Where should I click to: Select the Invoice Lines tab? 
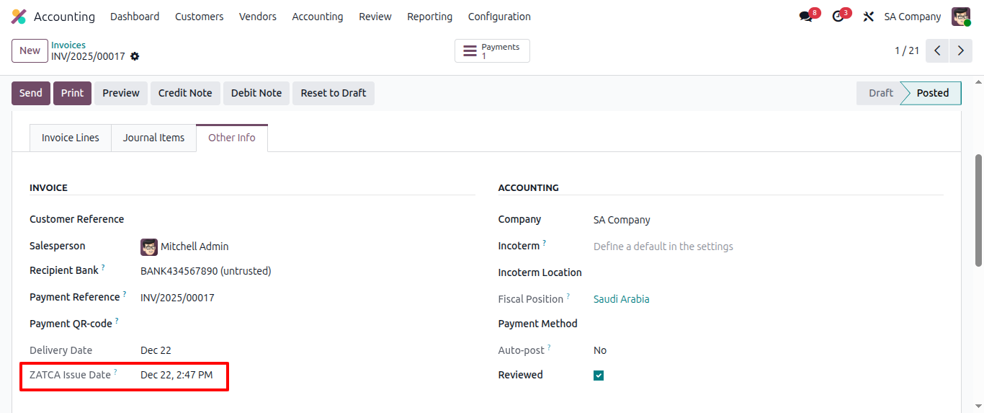pyautogui.click(x=71, y=138)
